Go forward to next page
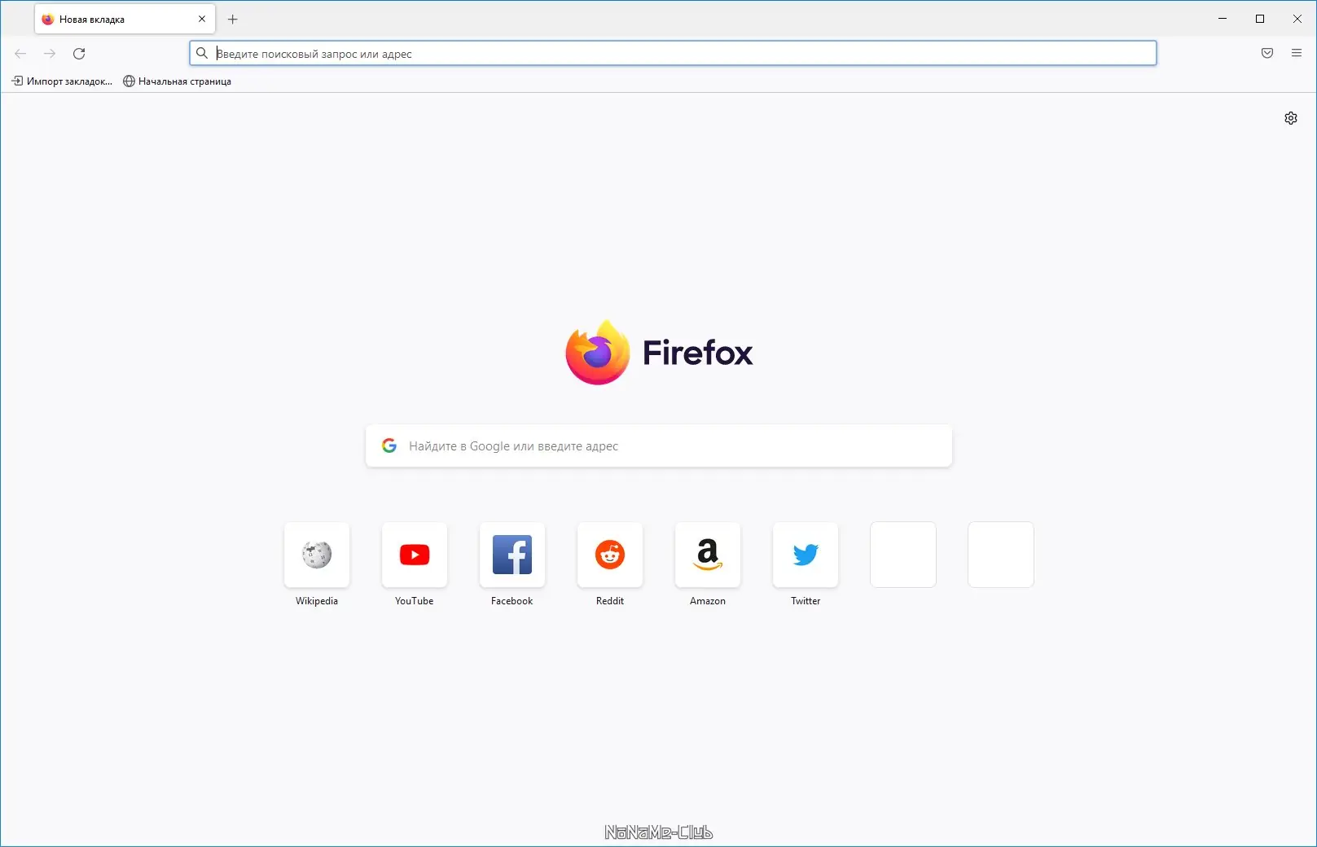Image resolution: width=1317 pixels, height=847 pixels. coord(49,53)
